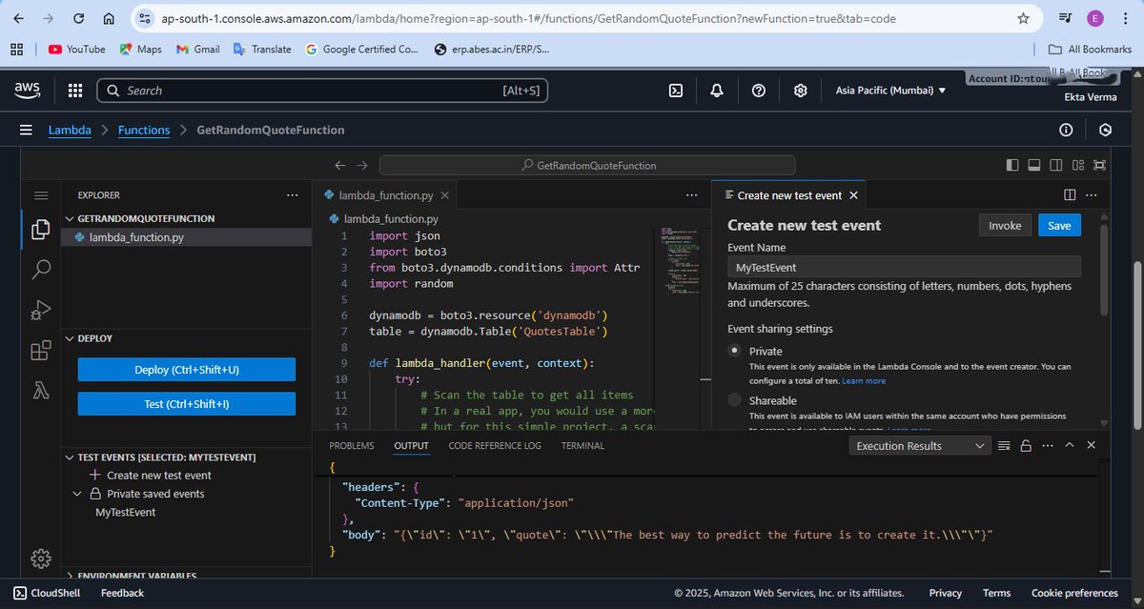
Task: Go back in the editor navigation
Action: tap(339, 165)
